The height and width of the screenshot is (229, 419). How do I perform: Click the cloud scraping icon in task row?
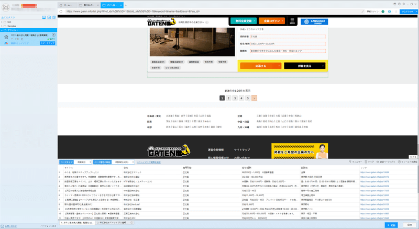(6, 43)
